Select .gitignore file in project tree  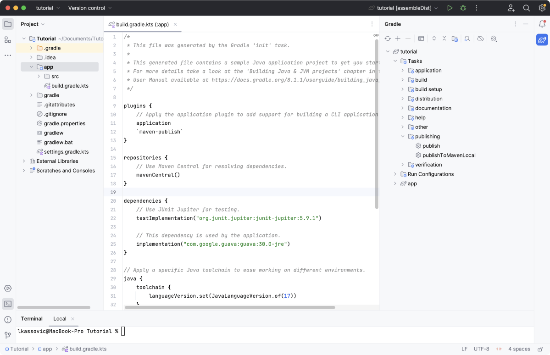51,114
